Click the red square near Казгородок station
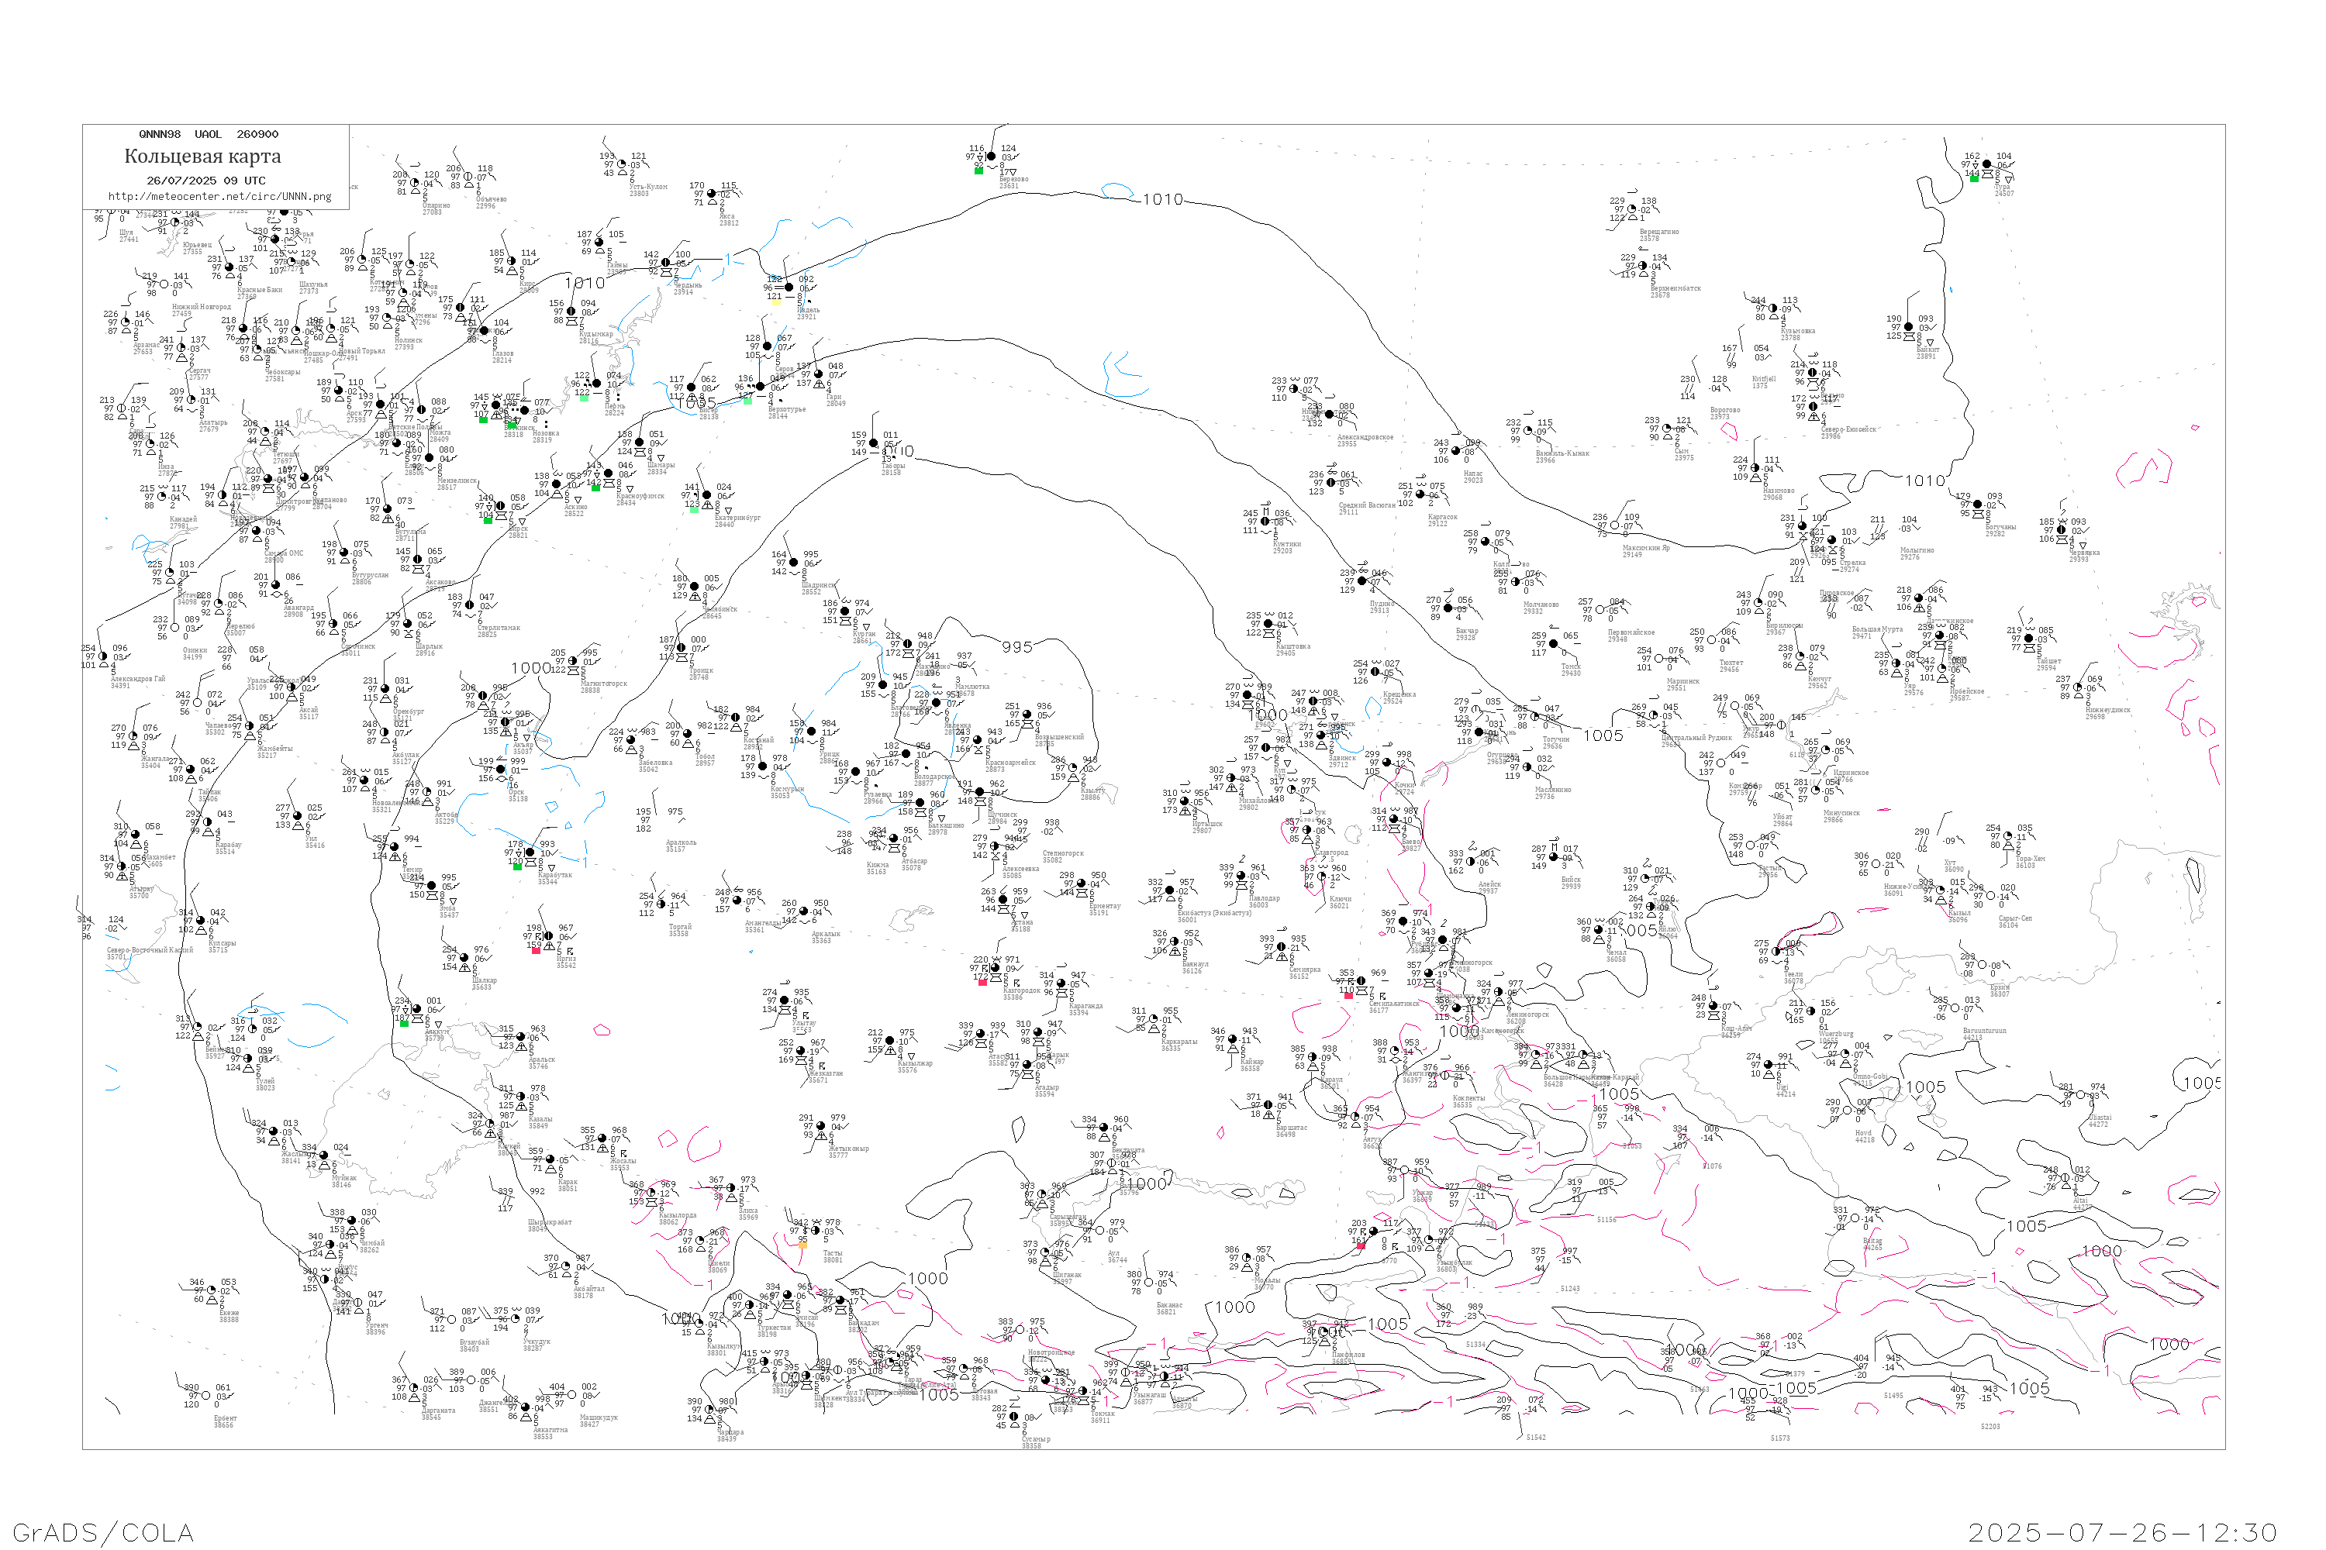The width and height of the screenshot is (2326, 1550). (x=982, y=983)
